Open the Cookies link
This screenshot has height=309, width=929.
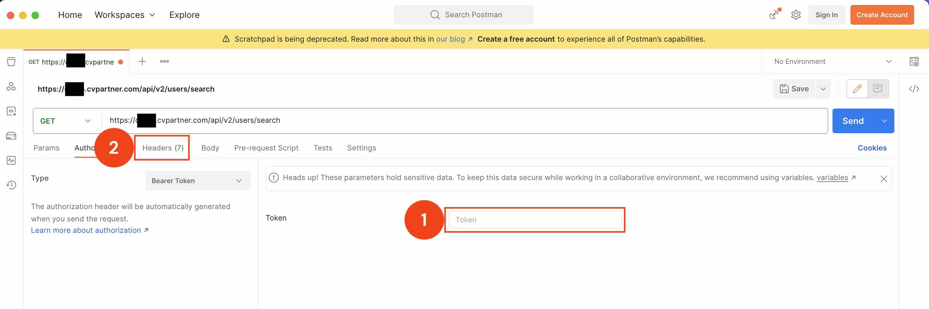[872, 148]
